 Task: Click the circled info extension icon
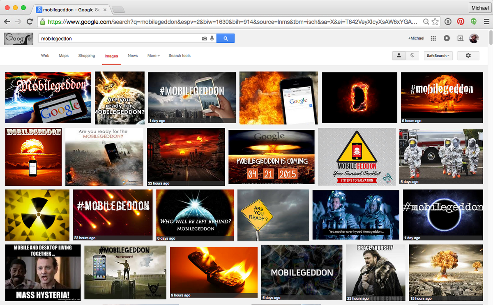coord(448,22)
